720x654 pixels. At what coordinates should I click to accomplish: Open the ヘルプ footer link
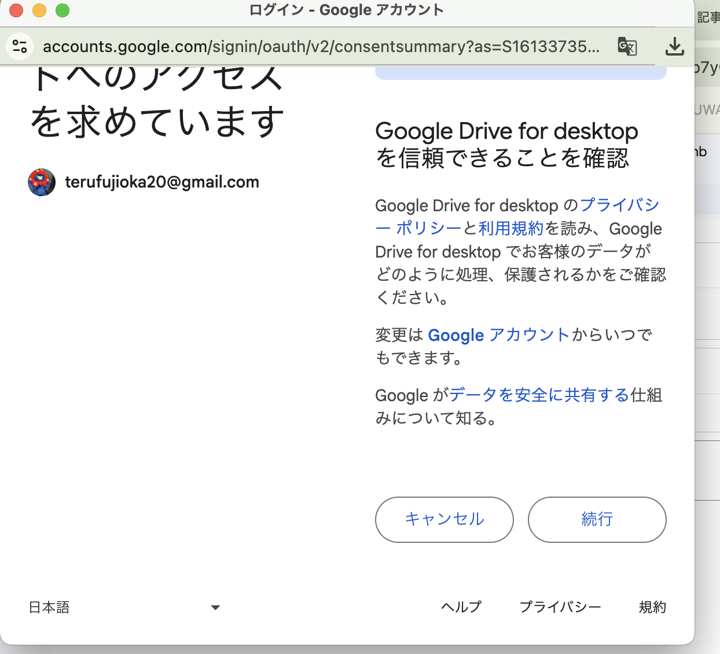tap(461, 607)
